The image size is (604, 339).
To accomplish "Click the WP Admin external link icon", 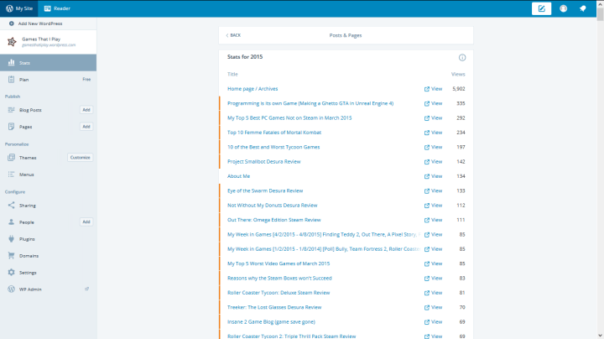I will pos(87,289).
